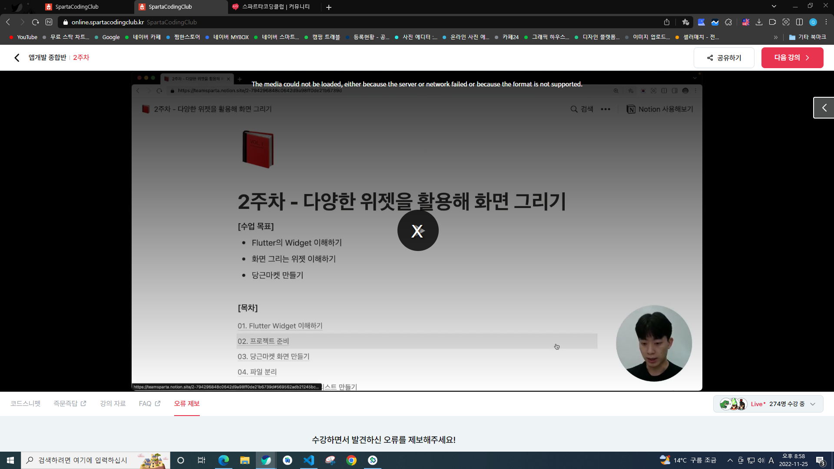Open the YouTube bookmark

click(23, 37)
